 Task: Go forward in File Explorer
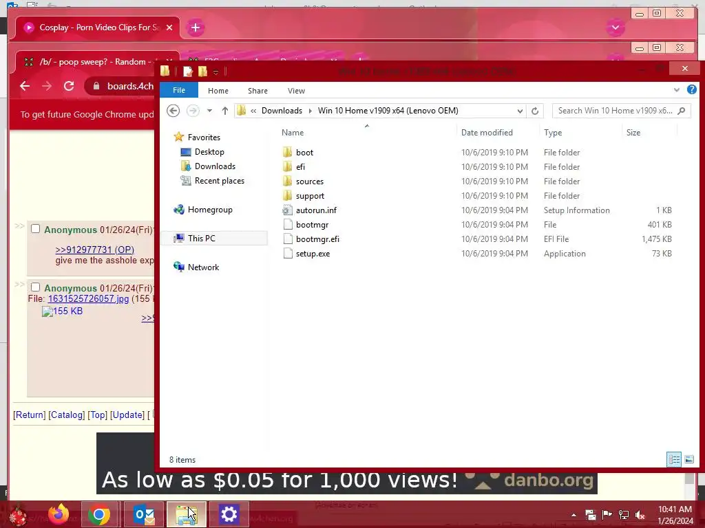click(x=193, y=111)
